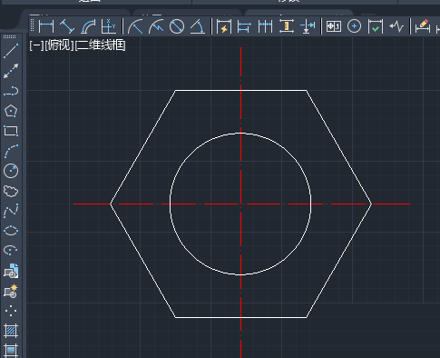The width and height of the screenshot is (440, 358).
Task: Select the Jogged Linear dimension tool
Action: [396, 26]
